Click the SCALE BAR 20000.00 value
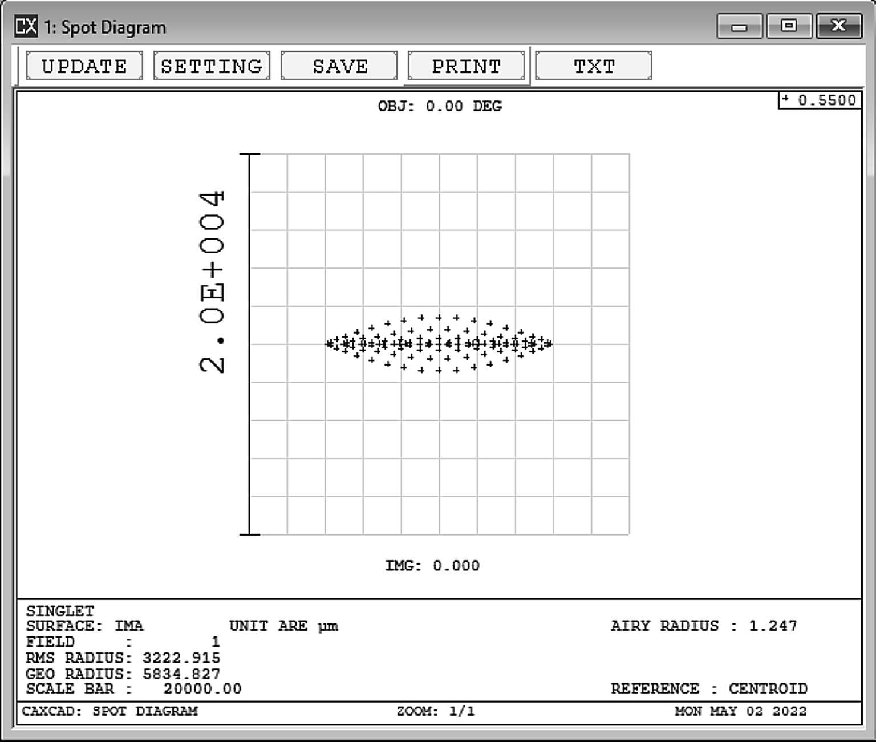 pyautogui.click(x=202, y=689)
